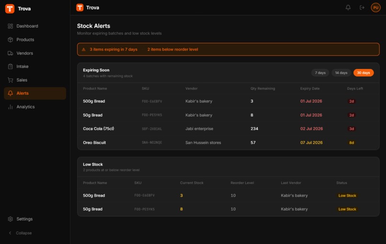Viewport: 386px width, 244px height.
Task: Click the Expiry Date column header
Action: (310, 89)
